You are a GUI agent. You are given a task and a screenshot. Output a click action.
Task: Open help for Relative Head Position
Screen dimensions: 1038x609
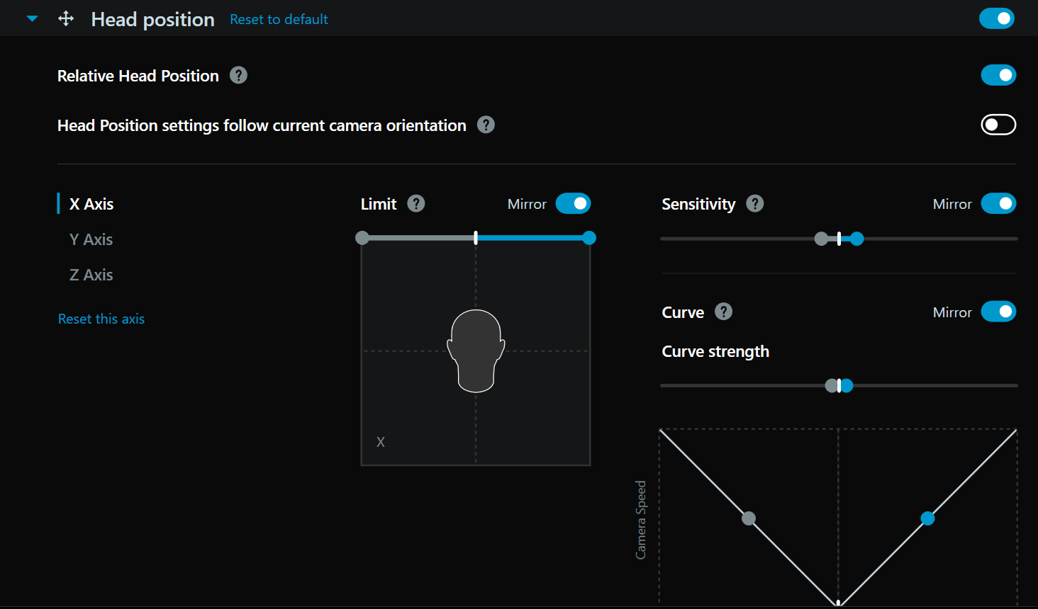coord(239,75)
